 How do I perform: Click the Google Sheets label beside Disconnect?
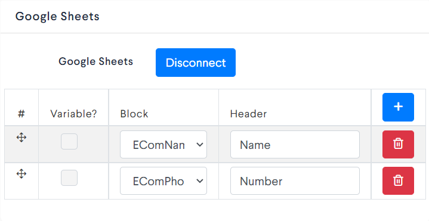95,61
